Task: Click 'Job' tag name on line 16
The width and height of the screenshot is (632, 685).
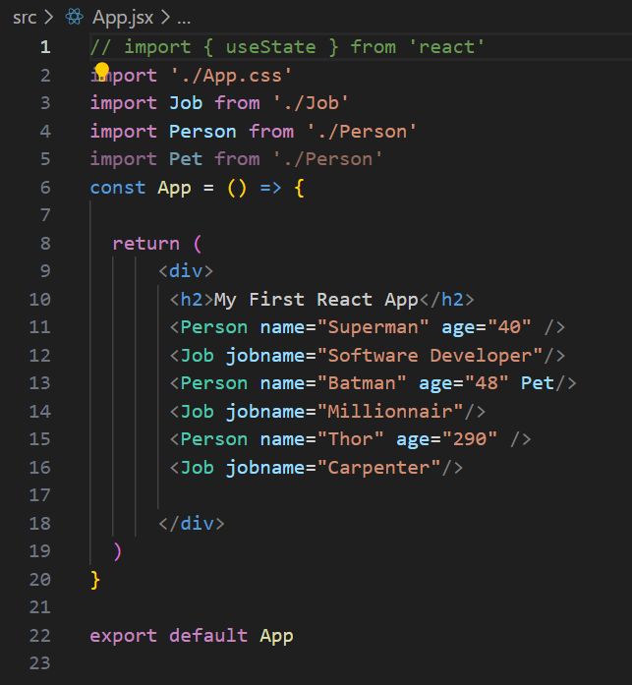Action: click(197, 468)
